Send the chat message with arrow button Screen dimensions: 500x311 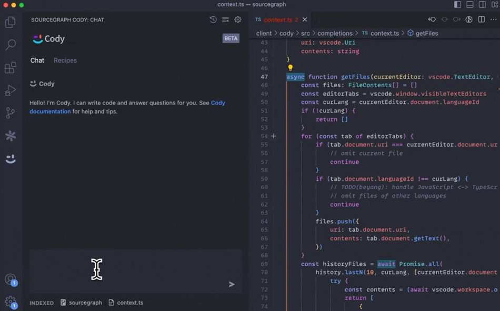point(232,284)
